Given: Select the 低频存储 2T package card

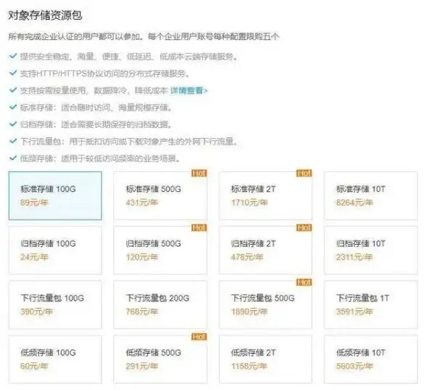Looking at the screenshot, I should [266, 359].
